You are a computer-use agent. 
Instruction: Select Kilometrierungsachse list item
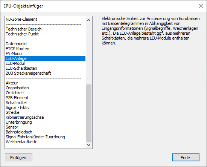[46, 117]
